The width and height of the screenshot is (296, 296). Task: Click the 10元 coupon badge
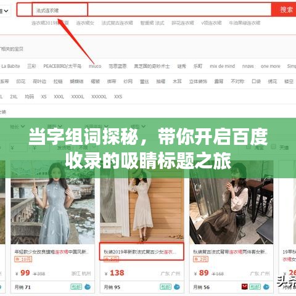[x=23, y=259]
